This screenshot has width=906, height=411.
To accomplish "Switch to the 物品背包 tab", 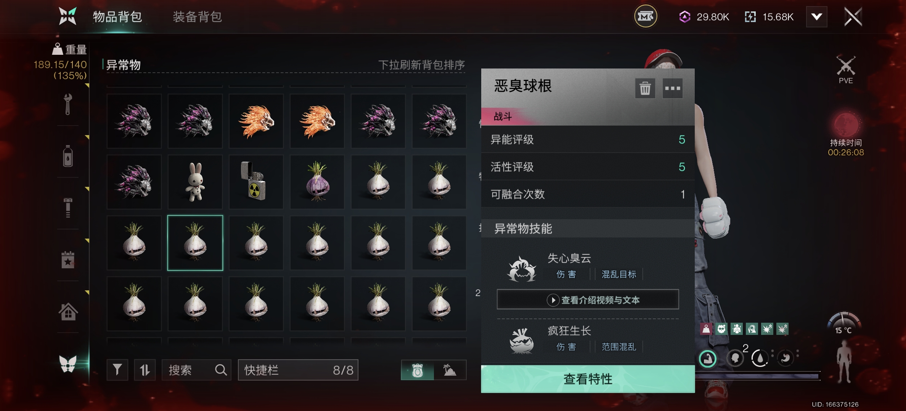I will coord(117,17).
